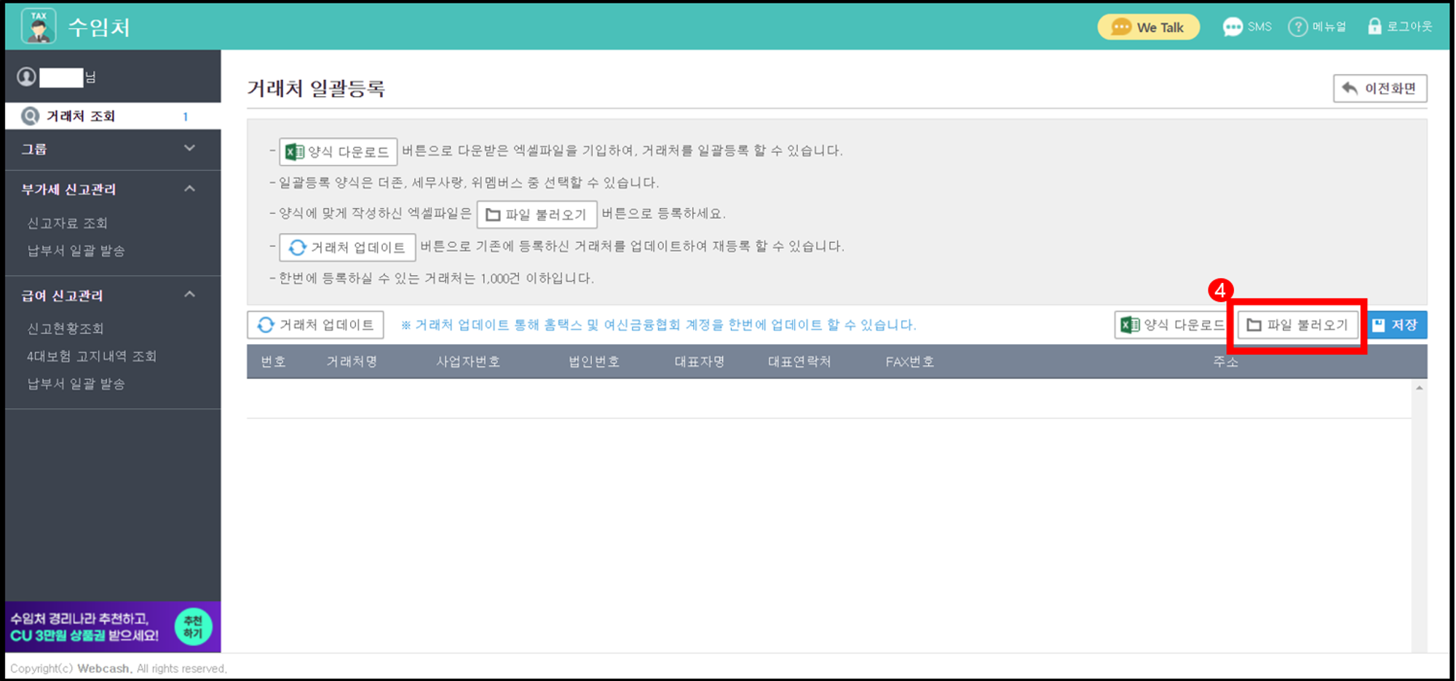This screenshot has height=681, width=1456.
Task: Open 신고자료 조회 menu item
Action: pyautogui.click(x=67, y=223)
